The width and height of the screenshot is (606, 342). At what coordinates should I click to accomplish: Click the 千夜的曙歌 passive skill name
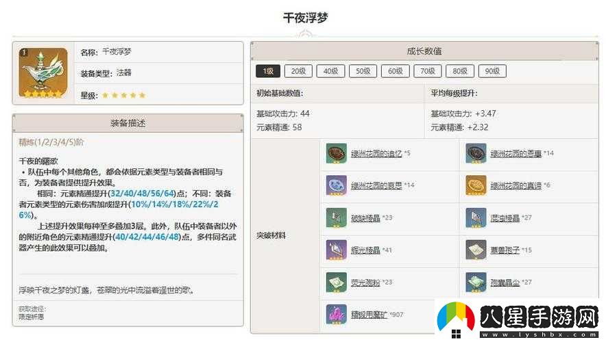coord(38,161)
